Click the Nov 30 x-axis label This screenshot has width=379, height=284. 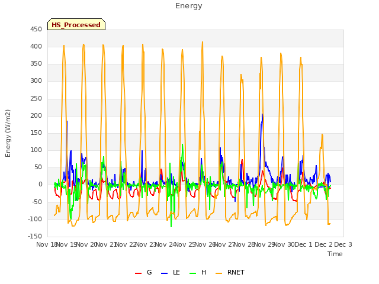[x=284, y=244]
